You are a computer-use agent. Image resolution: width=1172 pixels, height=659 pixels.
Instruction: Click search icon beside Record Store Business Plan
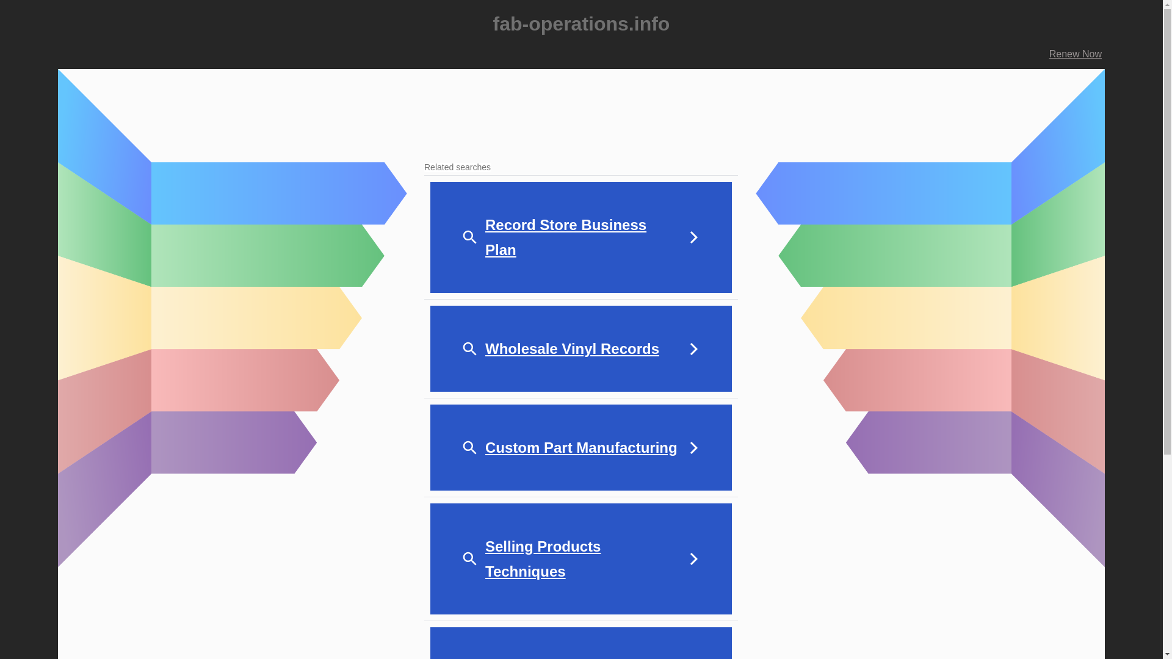coord(469,237)
